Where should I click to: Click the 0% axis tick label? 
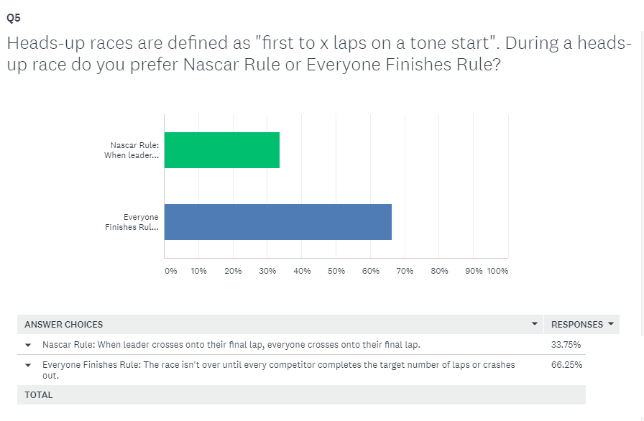171,271
